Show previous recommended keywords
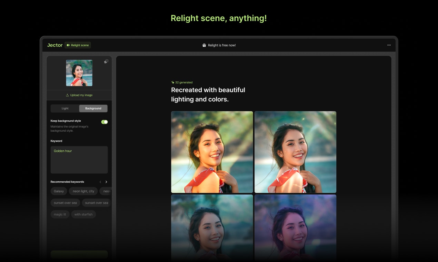 (x=100, y=182)
